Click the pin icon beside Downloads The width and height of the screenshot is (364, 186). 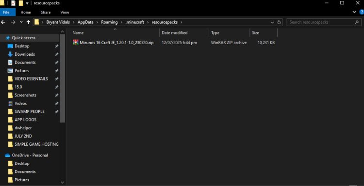coord(56,54)
